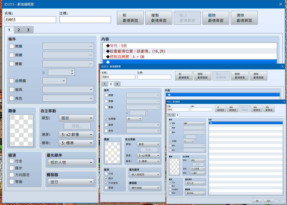
Task: Uncheck 行走 in the smallest window
Action: coord(170,183)
